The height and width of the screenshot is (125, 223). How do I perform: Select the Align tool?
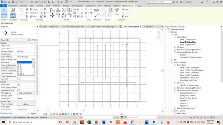(52, 10)
